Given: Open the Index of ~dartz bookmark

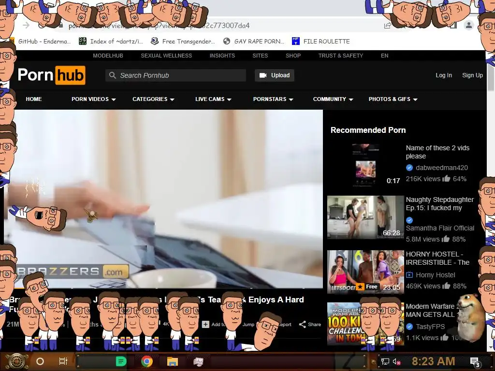Looking at the screenshot, I should click(111, 41).
